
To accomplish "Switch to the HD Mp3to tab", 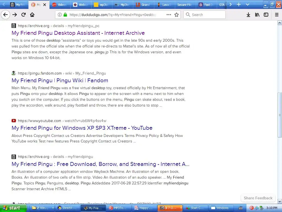I will pyautogui.click(x=123, y=5).
